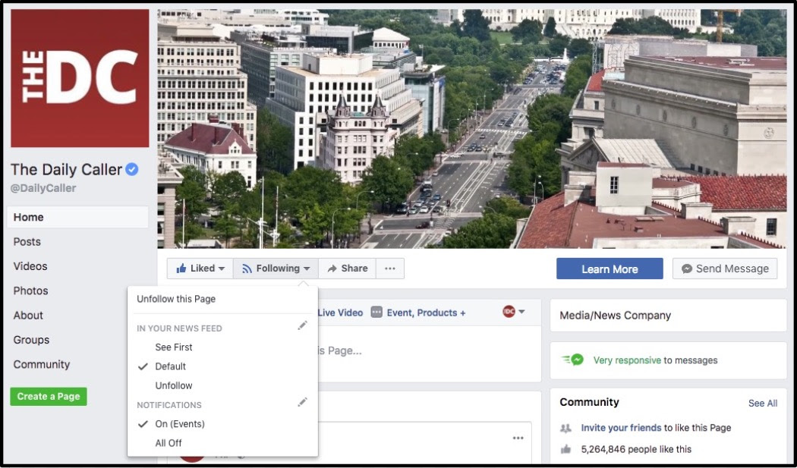Open the Groups section

click(31, 340)
